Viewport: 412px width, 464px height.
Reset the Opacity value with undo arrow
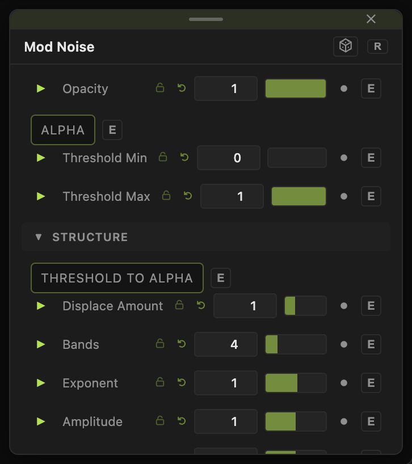click(182, 88)
